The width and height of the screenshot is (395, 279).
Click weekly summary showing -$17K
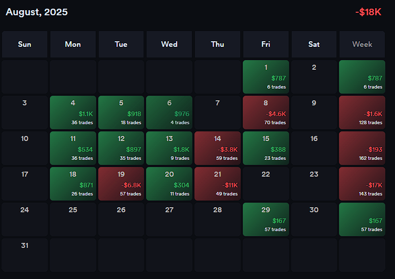point(362,184)
